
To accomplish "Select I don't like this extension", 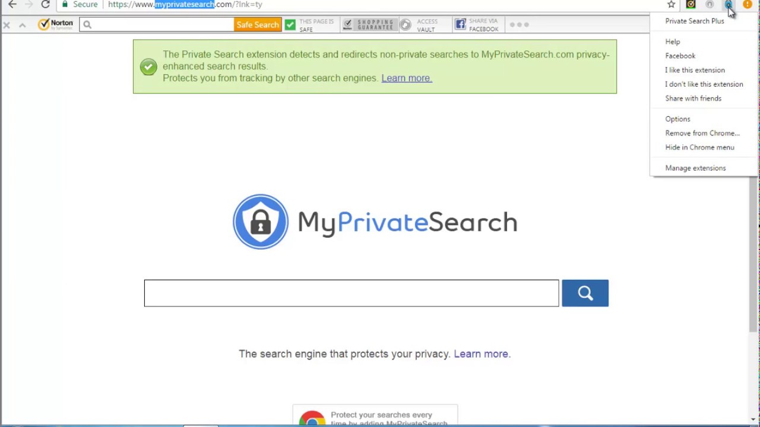I will coord(704,84).
